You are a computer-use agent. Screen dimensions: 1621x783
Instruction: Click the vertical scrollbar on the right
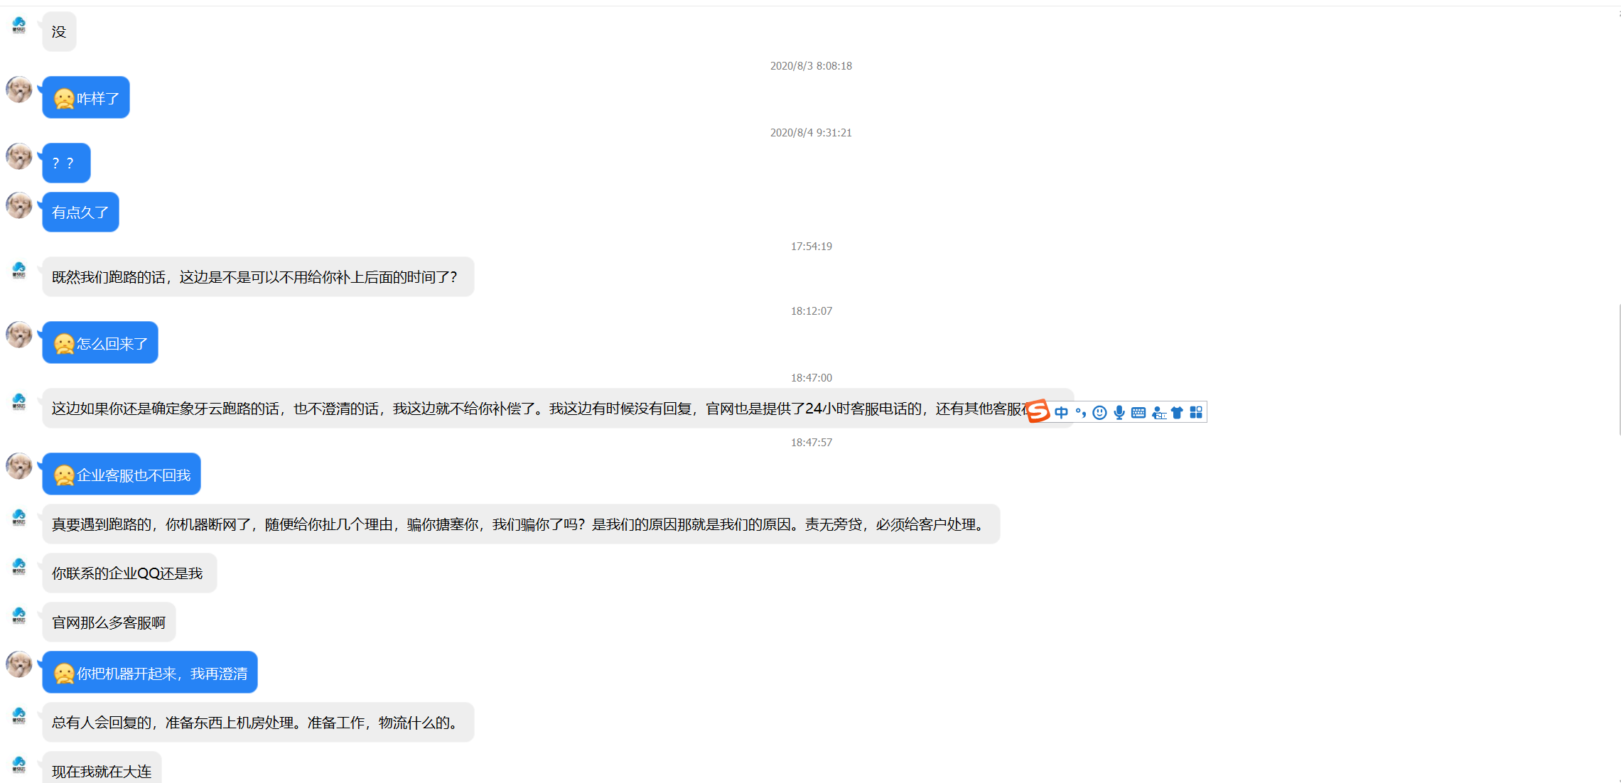coord(1619,369)
